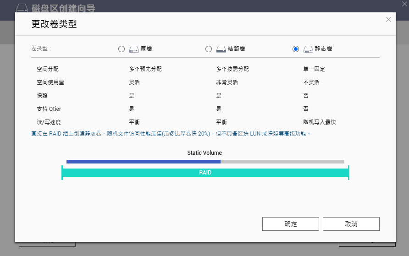Click the blue static volume description text
This screenshot has height=256, width=409.
171,133
